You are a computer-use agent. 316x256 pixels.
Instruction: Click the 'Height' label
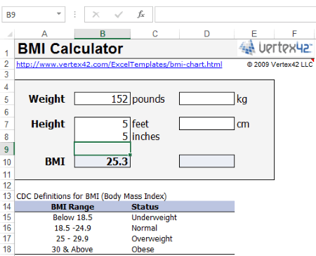pyautogui.click(x=48, y=124)
